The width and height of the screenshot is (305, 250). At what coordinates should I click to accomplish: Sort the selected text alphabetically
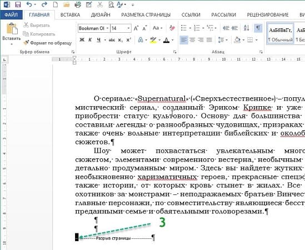point(246,28)
